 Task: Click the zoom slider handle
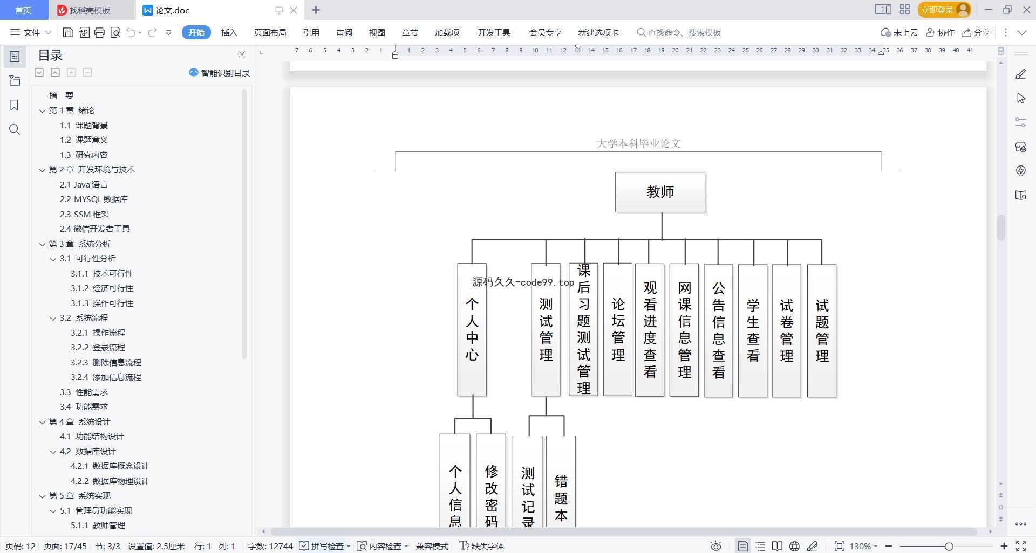coord(949,546)
